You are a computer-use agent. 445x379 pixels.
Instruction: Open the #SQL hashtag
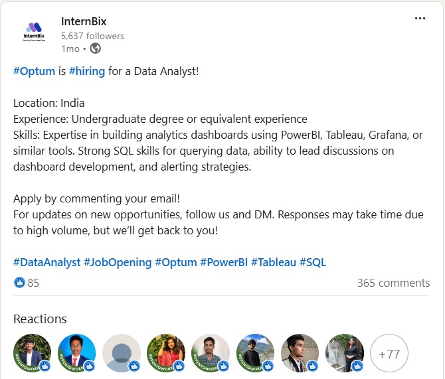[x=313, y=262]
